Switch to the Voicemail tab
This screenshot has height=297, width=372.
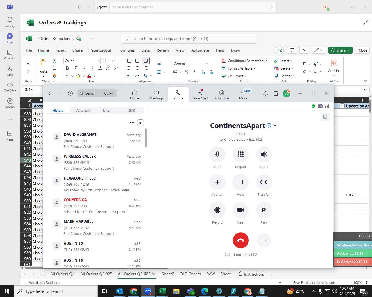pyautogui.click(x=83, y=111)
